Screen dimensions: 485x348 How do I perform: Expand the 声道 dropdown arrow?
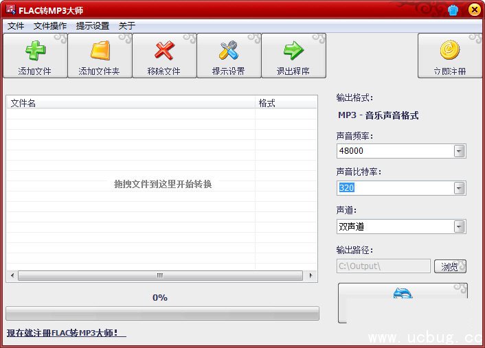tap(459, 227)
